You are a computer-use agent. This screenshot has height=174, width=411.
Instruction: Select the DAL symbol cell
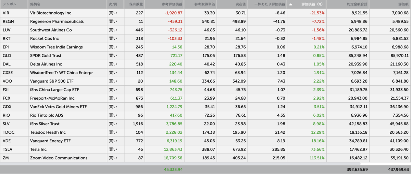tap(14, 64)
